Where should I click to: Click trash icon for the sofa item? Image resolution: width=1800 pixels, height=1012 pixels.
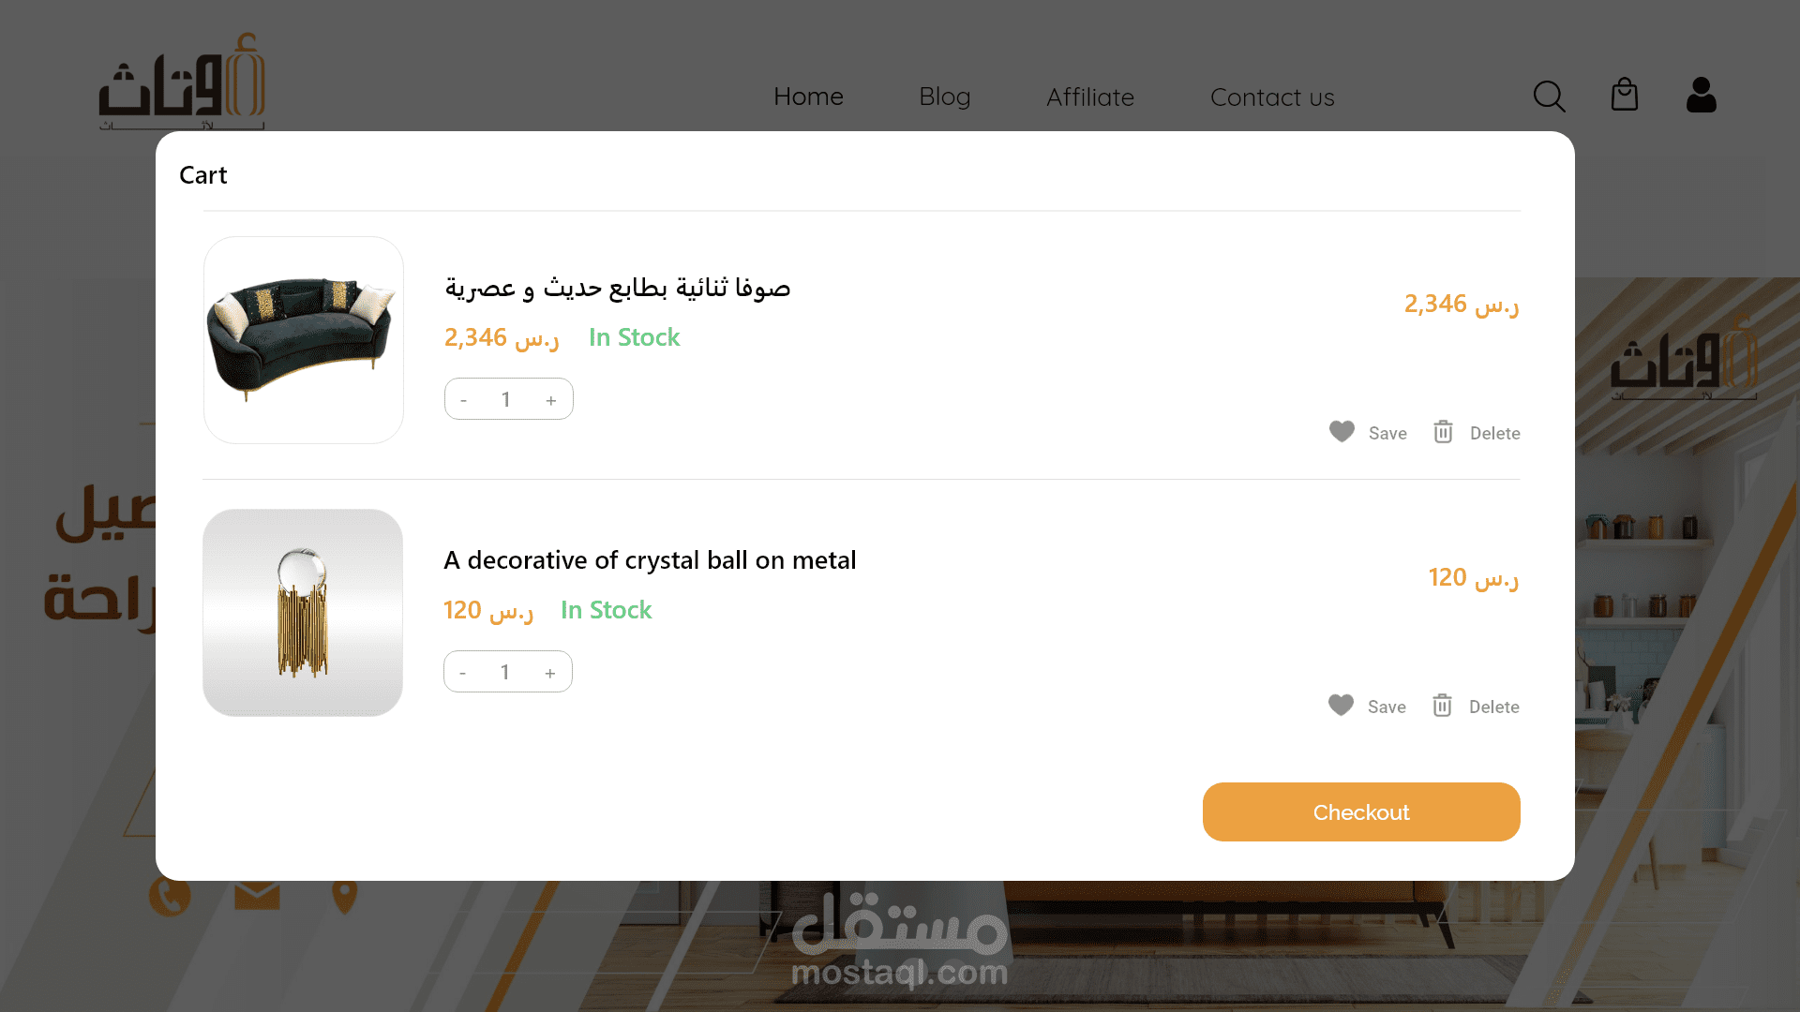(1443, 432)
